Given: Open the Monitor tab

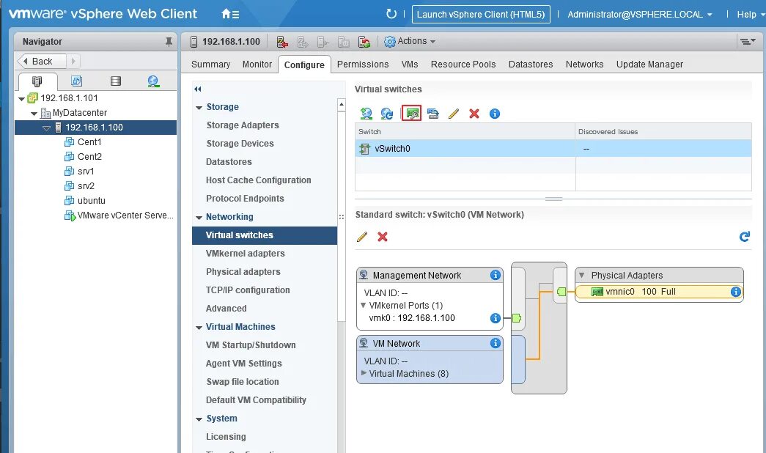Looking at the screenshot, I should coord(257,65).
